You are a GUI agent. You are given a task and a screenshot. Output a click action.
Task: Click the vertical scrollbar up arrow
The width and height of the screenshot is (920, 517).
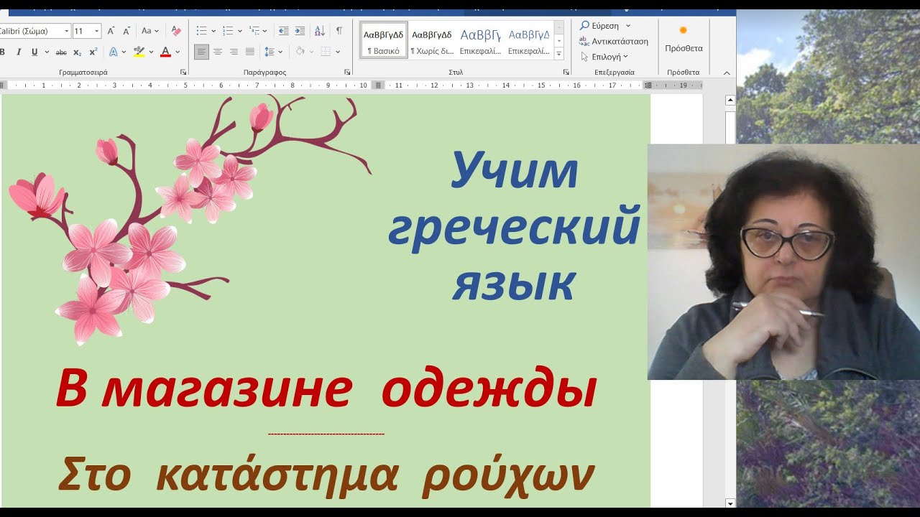tap(730, 101)
